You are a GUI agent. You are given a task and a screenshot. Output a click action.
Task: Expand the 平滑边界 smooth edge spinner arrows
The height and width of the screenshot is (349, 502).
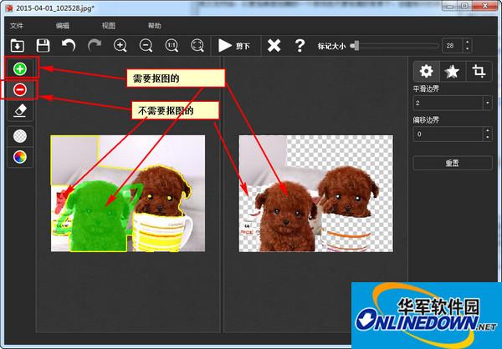[487, 103]
